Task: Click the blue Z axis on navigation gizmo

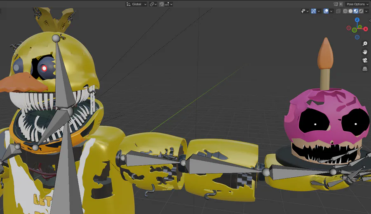Action: pos(357,20)
